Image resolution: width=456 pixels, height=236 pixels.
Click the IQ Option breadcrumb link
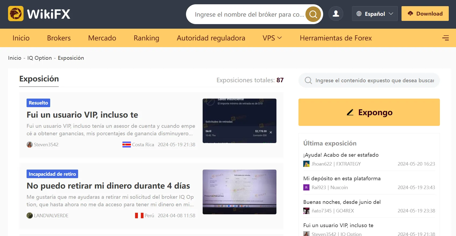[x=39, y=58]
